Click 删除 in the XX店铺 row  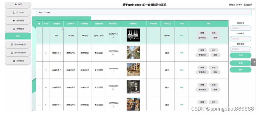[x=215, y=38]
